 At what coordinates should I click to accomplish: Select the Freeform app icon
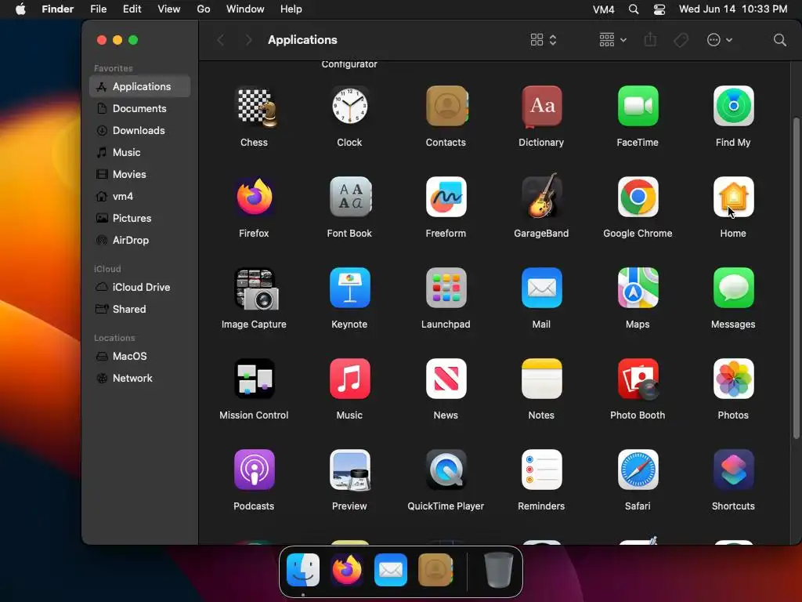446,197
